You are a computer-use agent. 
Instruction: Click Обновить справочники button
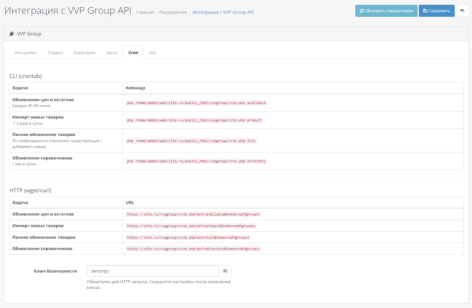click(x=386, y=11)
